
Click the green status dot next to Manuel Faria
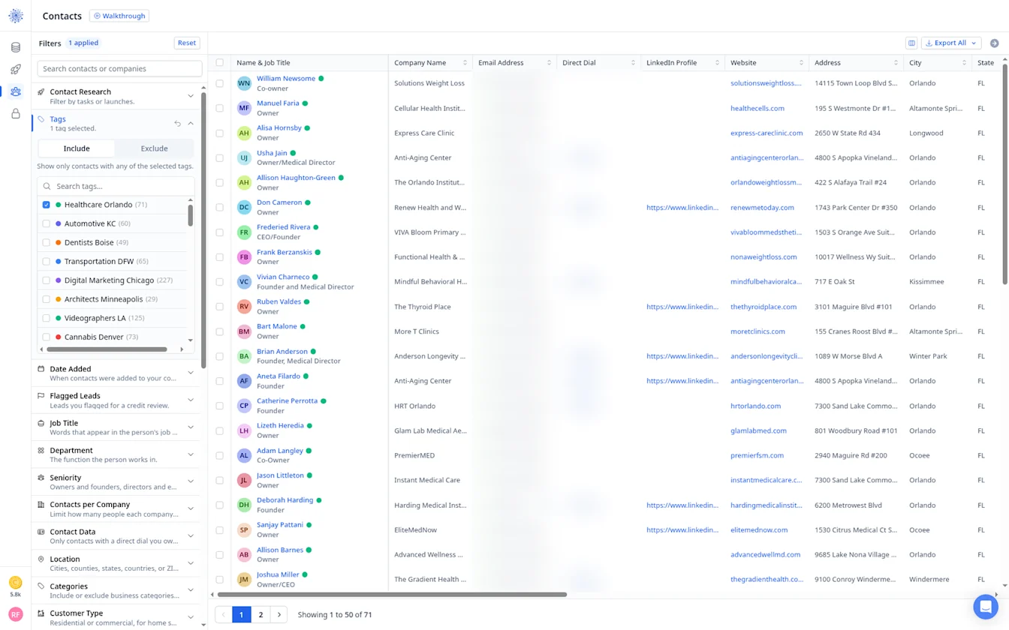306,103
